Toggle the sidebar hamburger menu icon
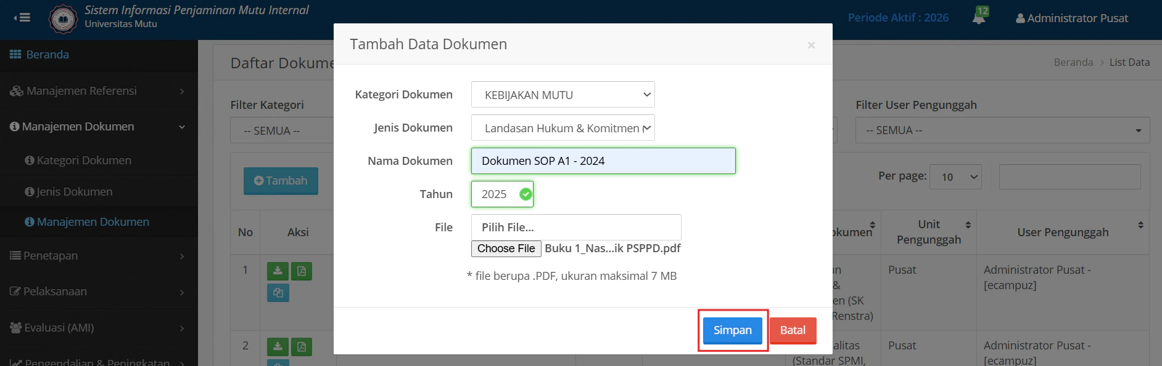Viewport: 1162px width, 366px height. tap(22, 17)
